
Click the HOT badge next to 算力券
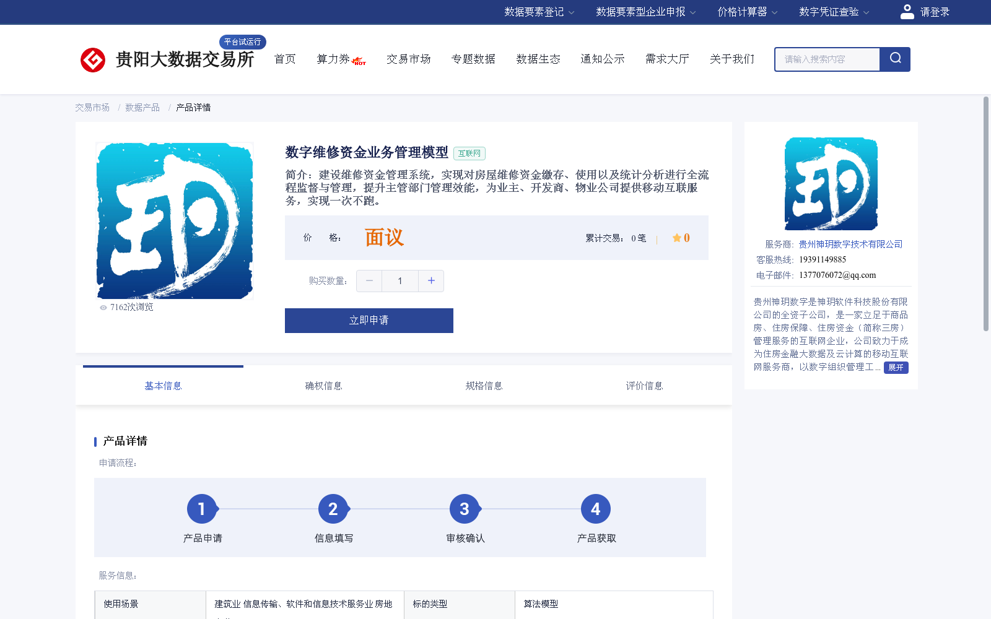[359, 61]
